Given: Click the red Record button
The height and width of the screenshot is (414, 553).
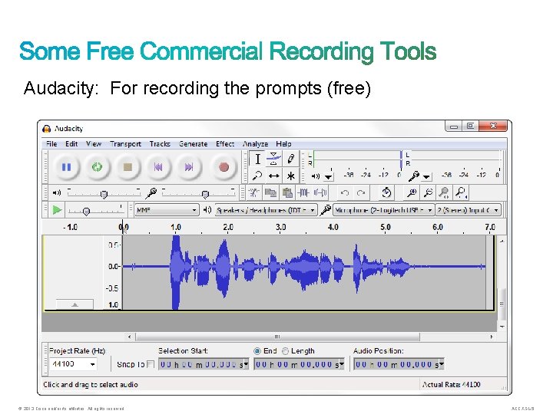Looking at the screenshot, I should point(224,167).
